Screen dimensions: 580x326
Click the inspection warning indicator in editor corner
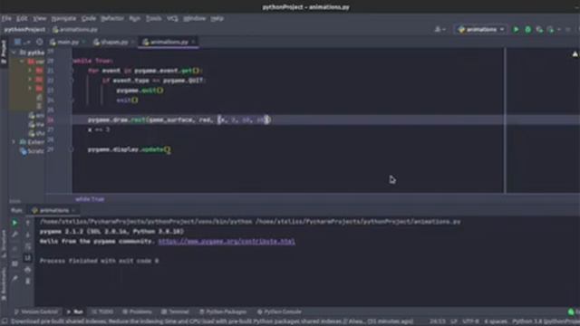pos(575,54)
